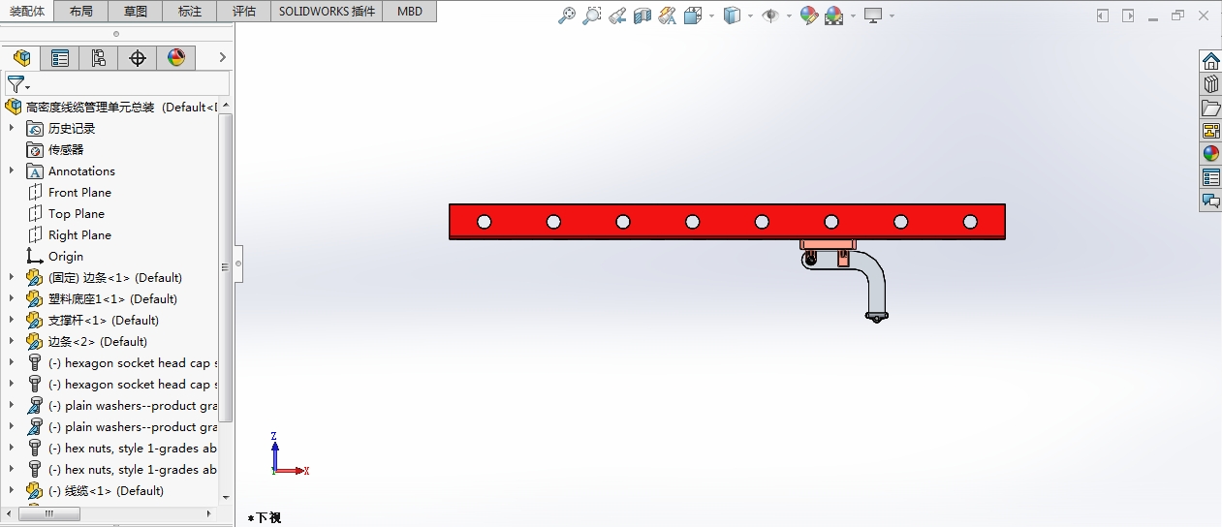Image resolution: width=1222 pixels, height=527 pixels.
Task: Open Hide/Show Items dropdown arrow
Action: pos(789,15)
